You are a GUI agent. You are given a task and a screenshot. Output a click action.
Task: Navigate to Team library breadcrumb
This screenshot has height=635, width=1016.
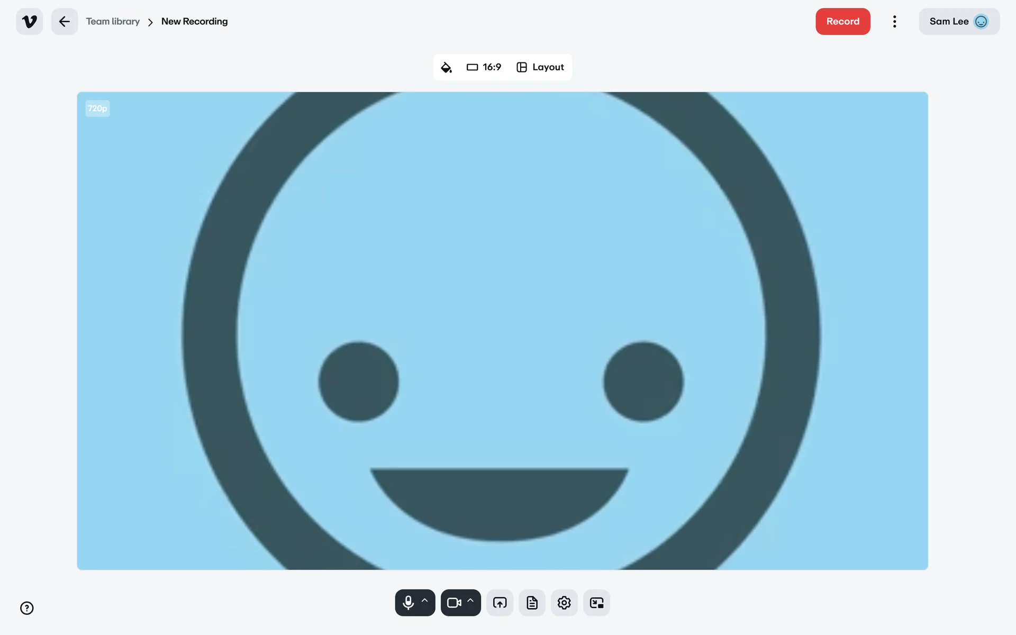pos(113,22)
